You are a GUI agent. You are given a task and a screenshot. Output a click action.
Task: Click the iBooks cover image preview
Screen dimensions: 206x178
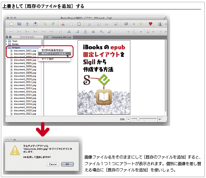point(104,77)
